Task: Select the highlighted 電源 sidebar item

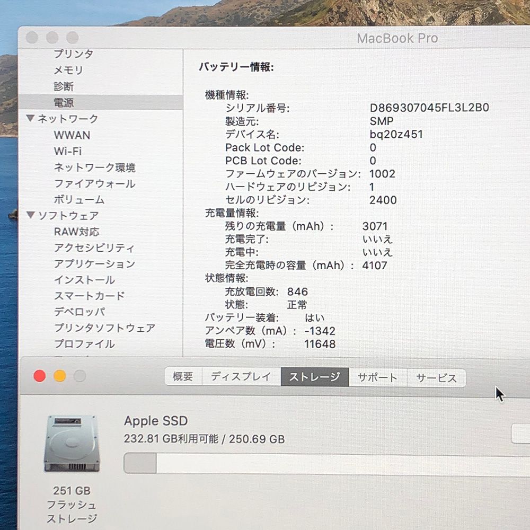Action: 64,102
